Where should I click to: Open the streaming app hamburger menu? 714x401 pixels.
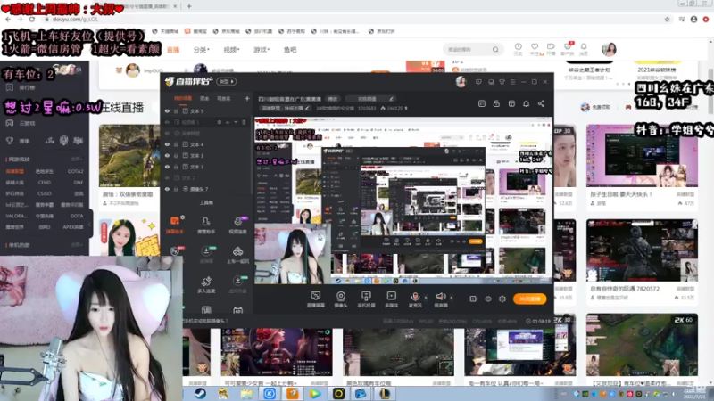[x=512, y=82]
